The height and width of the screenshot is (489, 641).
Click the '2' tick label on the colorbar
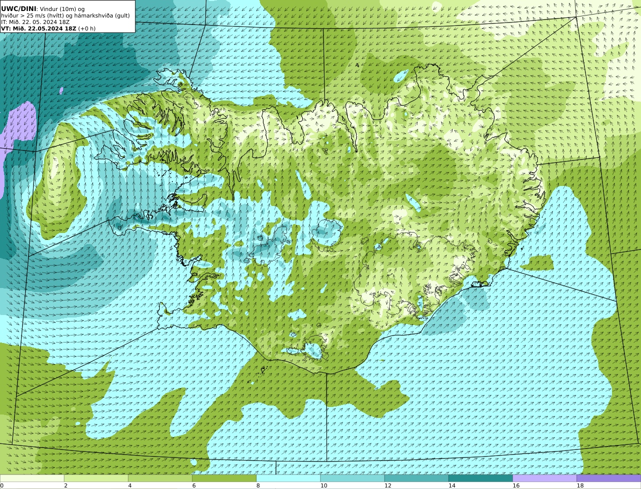tap(66, 485)
